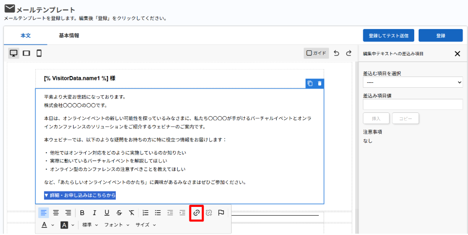Duplicate the selected text block
This screenshot has height=235, width=468.
[x=310, y=84]
